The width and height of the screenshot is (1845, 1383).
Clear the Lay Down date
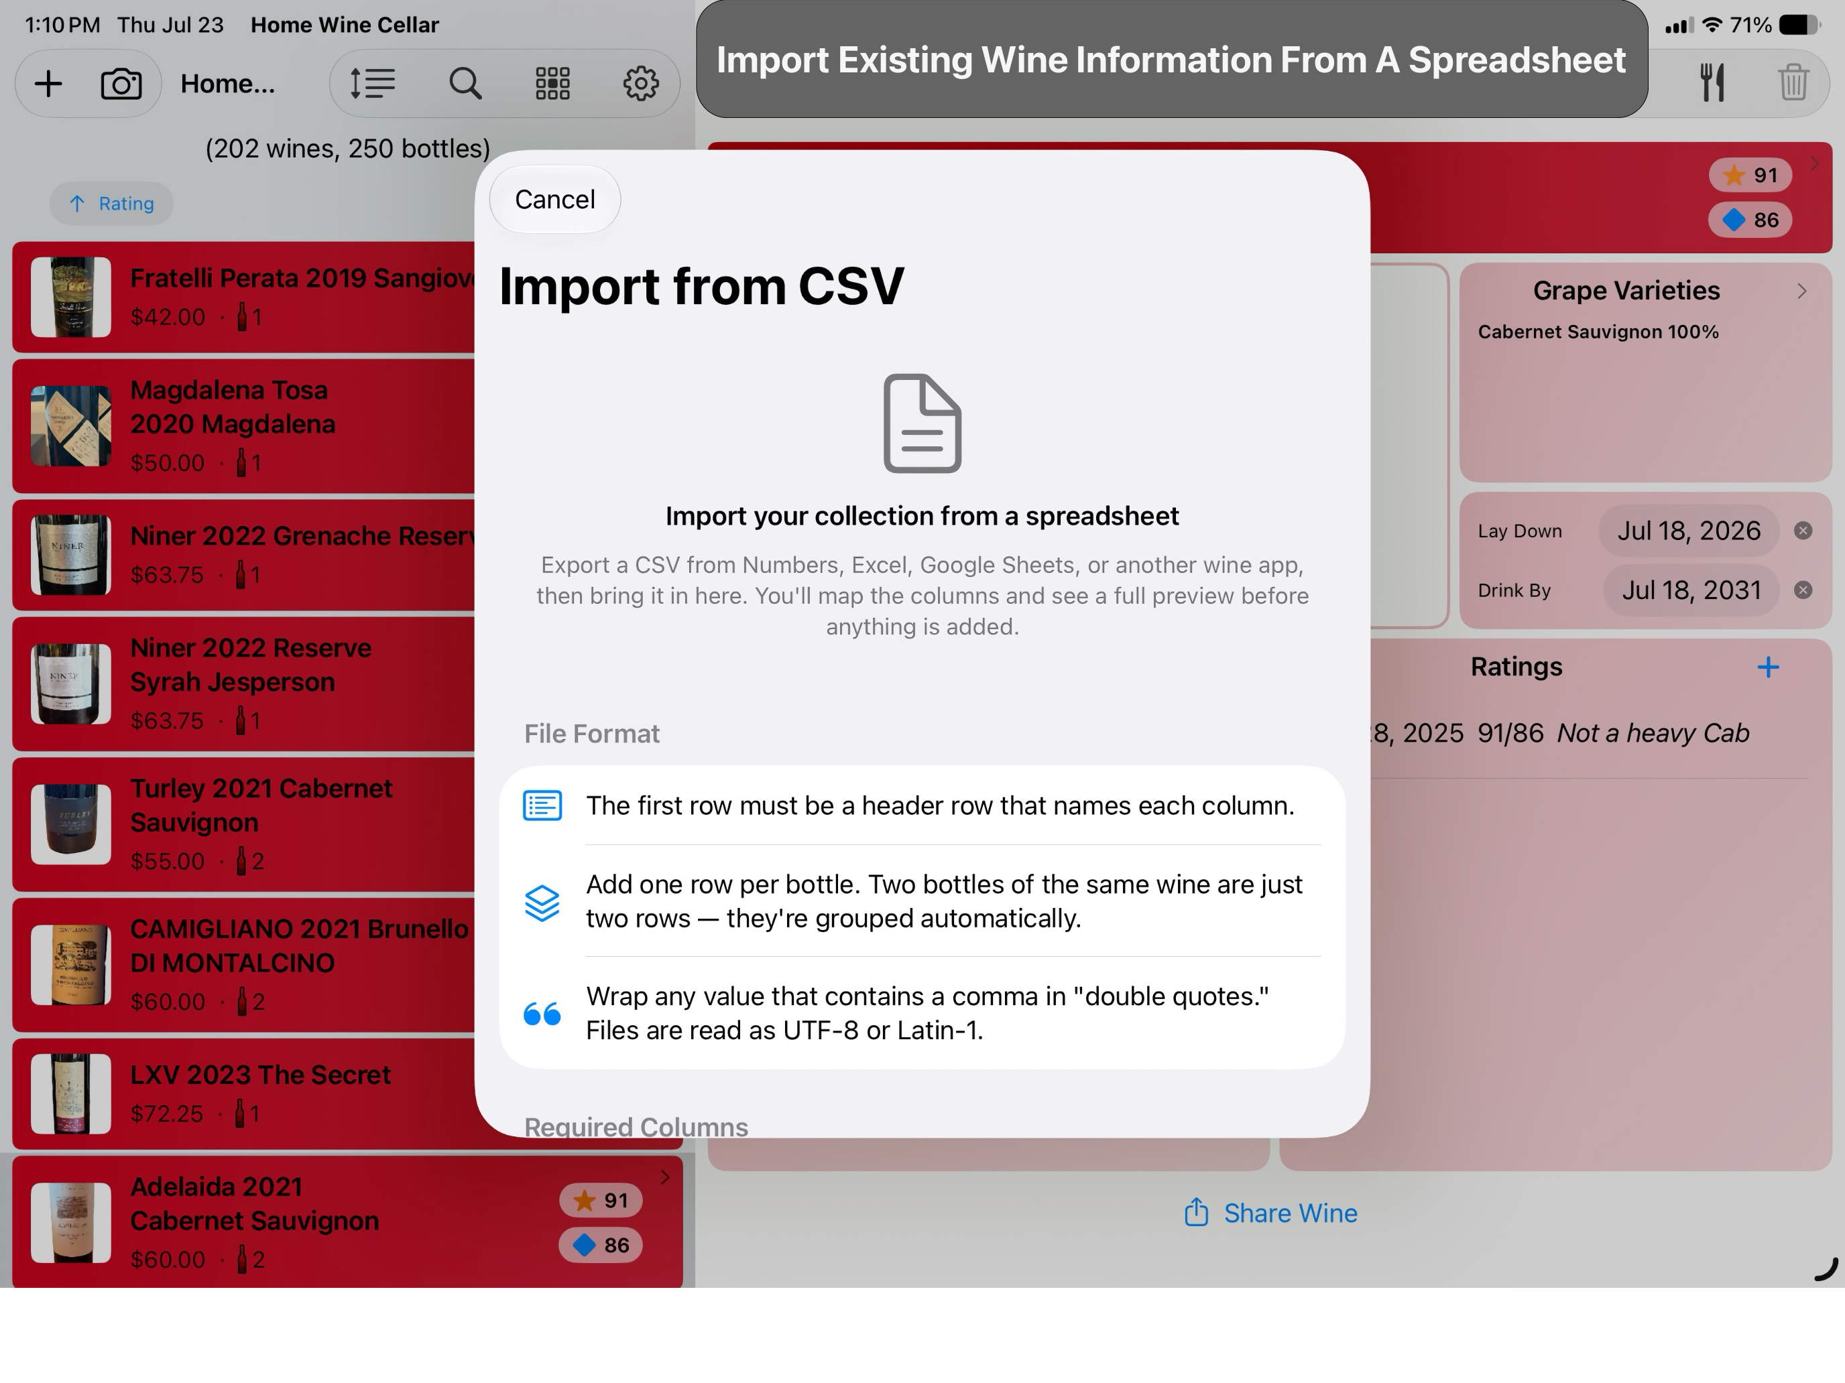pos(1803,531)
